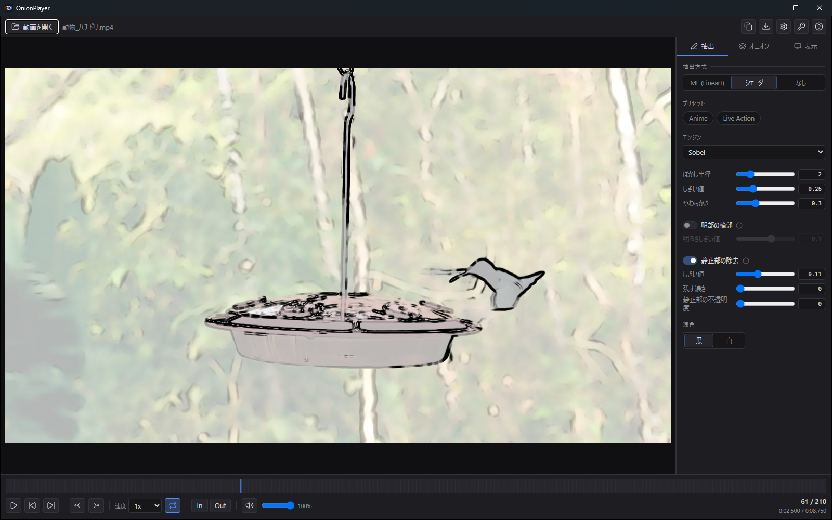The image size is (832, 520).
Task: Click info icon next to 明部の輪郭
Action: click(x=739, y=225)
